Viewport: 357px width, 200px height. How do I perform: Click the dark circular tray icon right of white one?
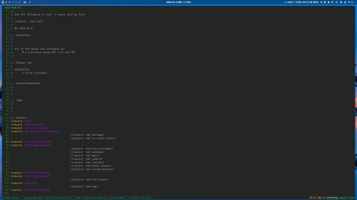tap(336, 2)
